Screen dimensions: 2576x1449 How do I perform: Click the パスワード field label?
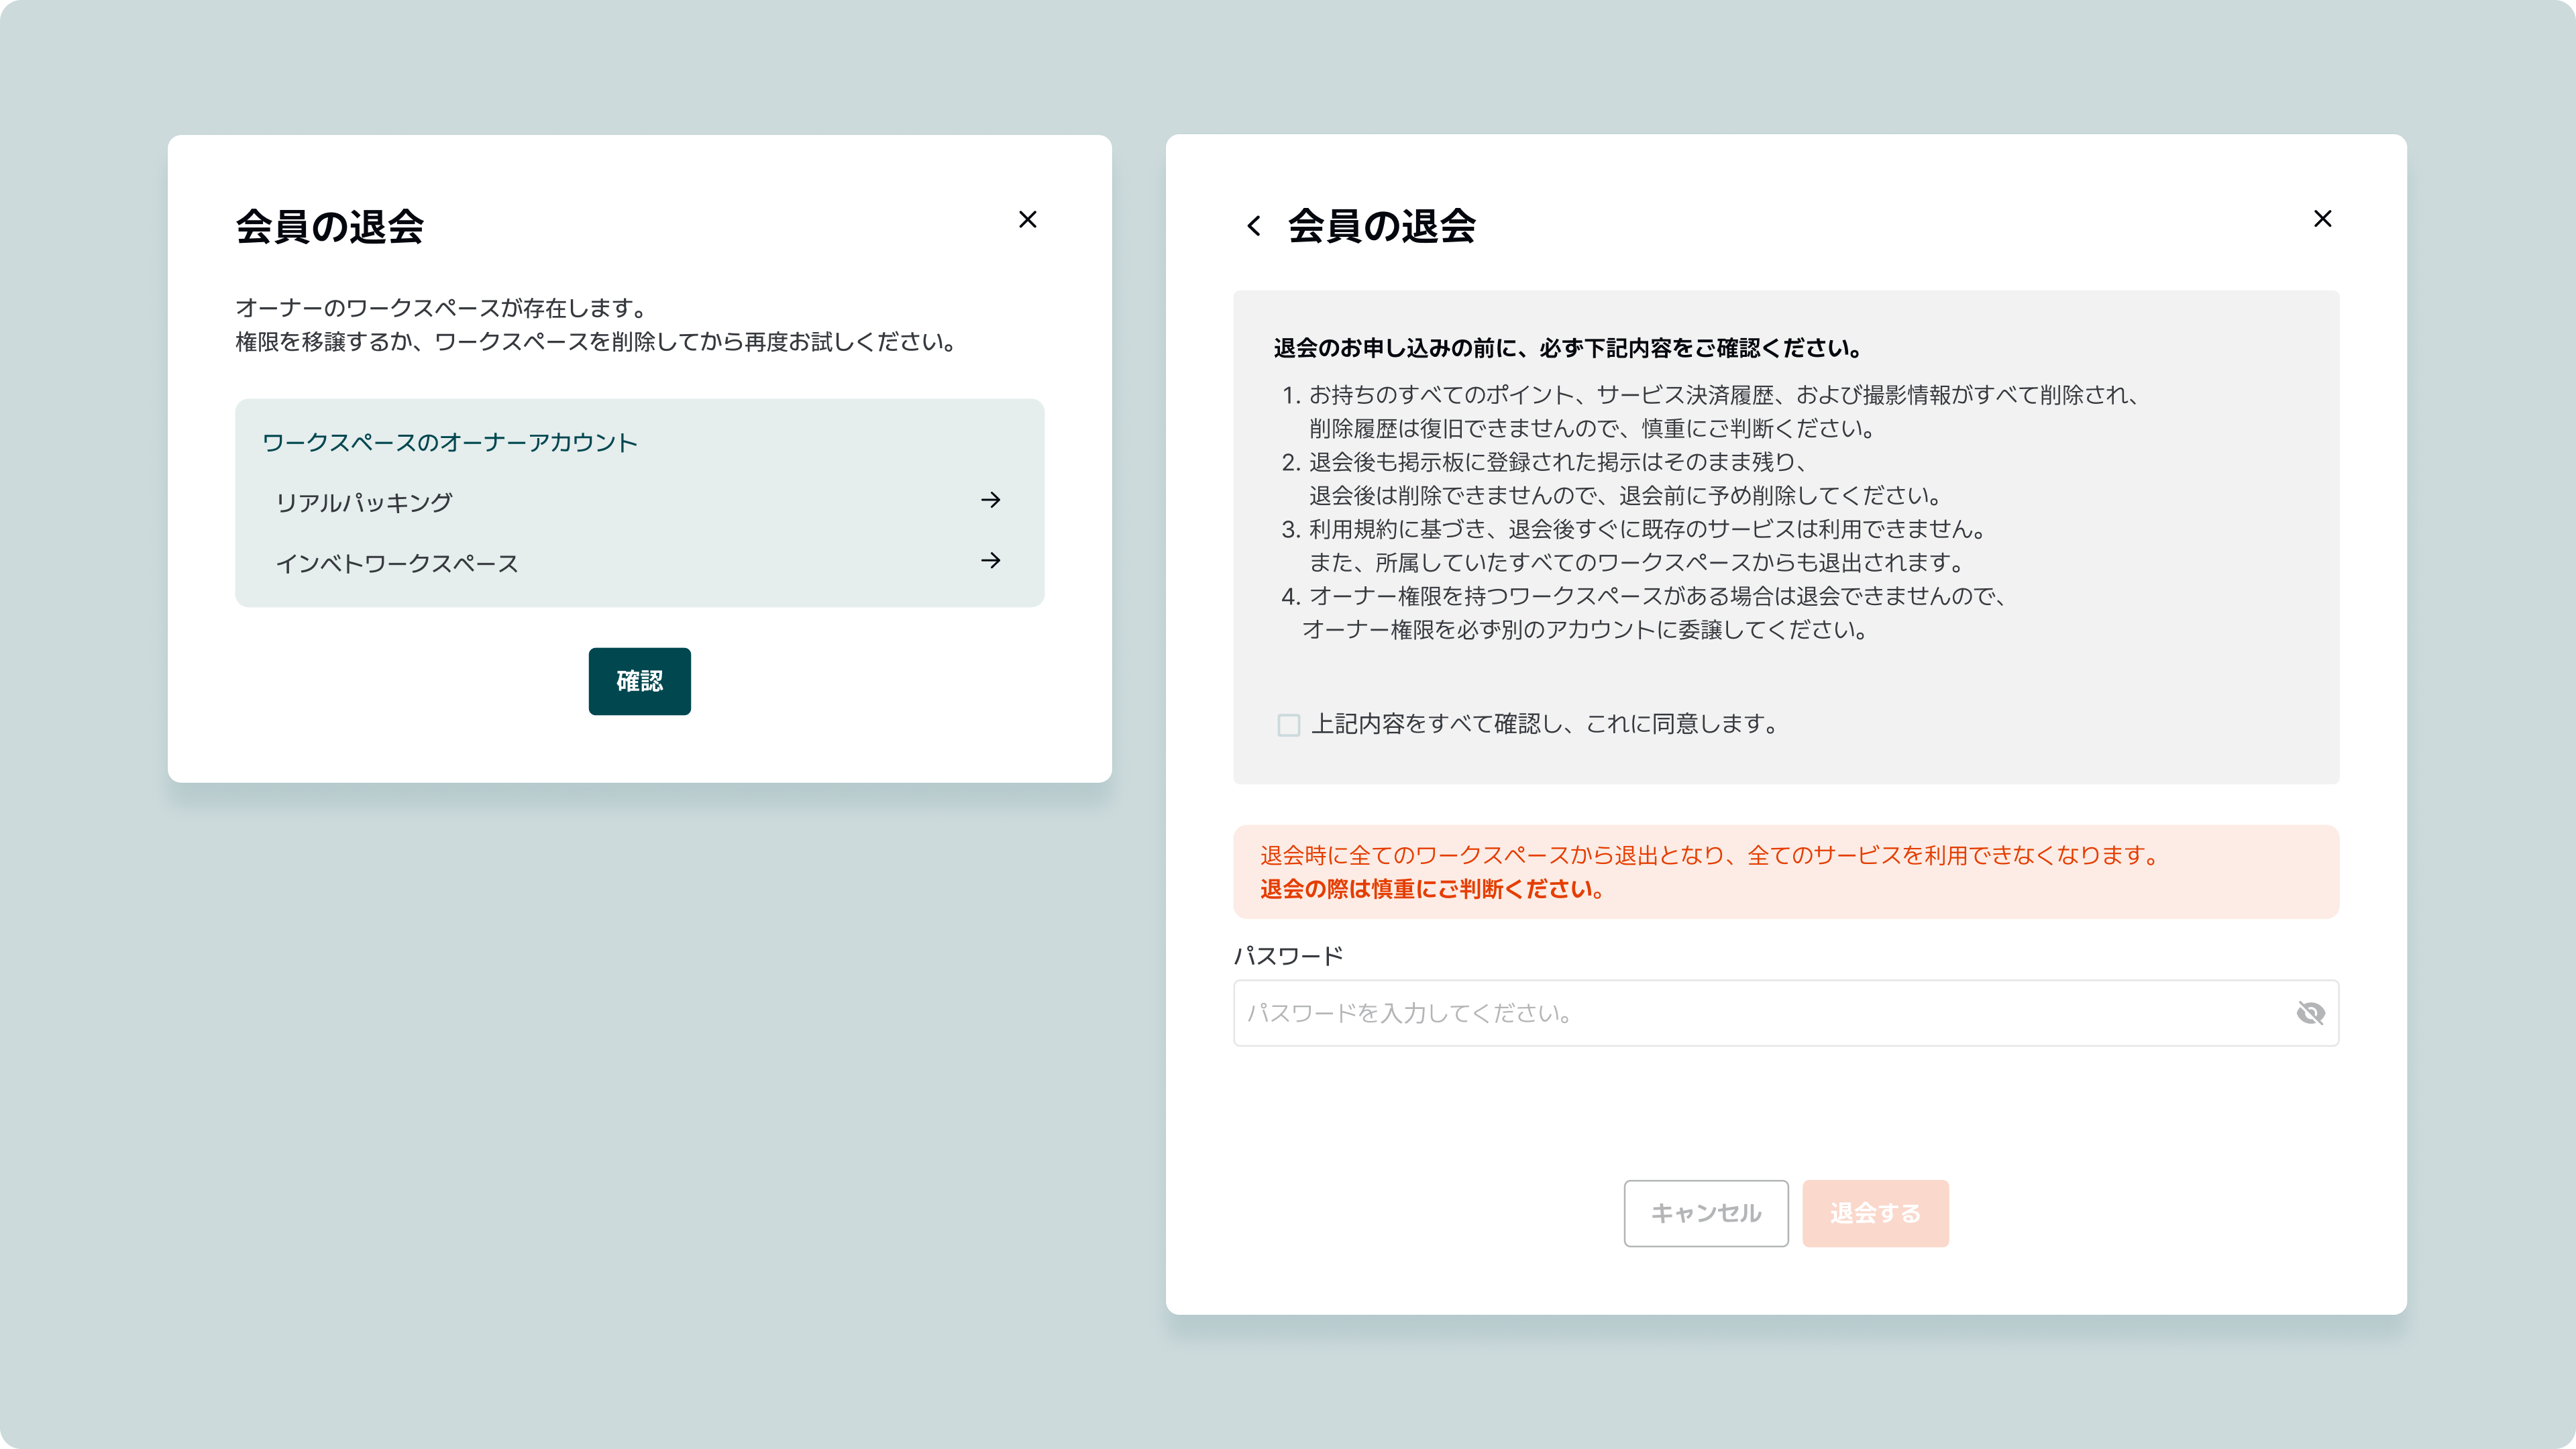click(1288, 956)
